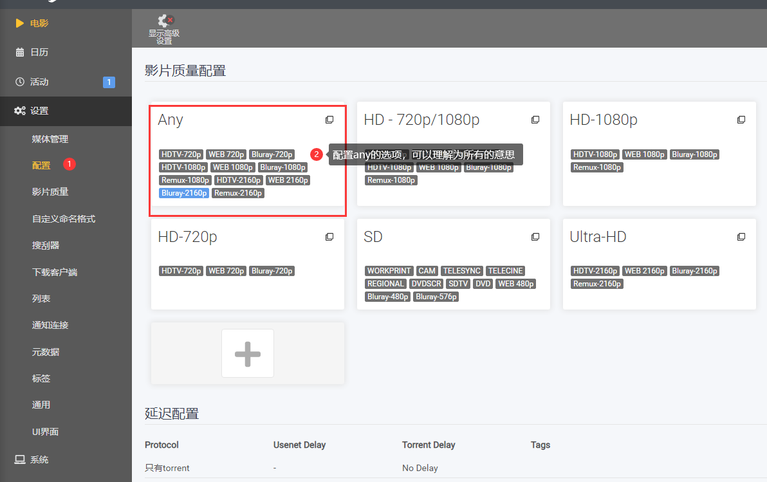Clone the Any quality profile
The image size is (767, 482).
pyautogui.click(x=329, y=120)
